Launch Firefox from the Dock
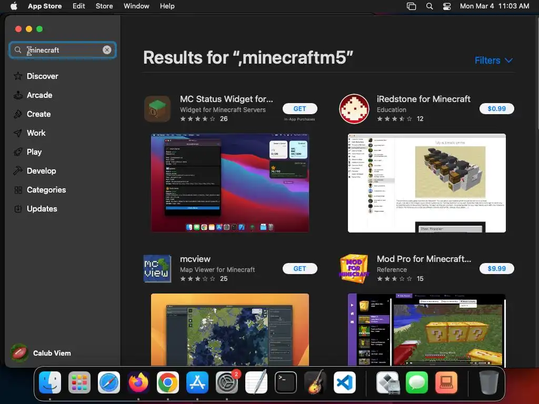The height and width of the screenshot is (404, 539). pos(138,382)
